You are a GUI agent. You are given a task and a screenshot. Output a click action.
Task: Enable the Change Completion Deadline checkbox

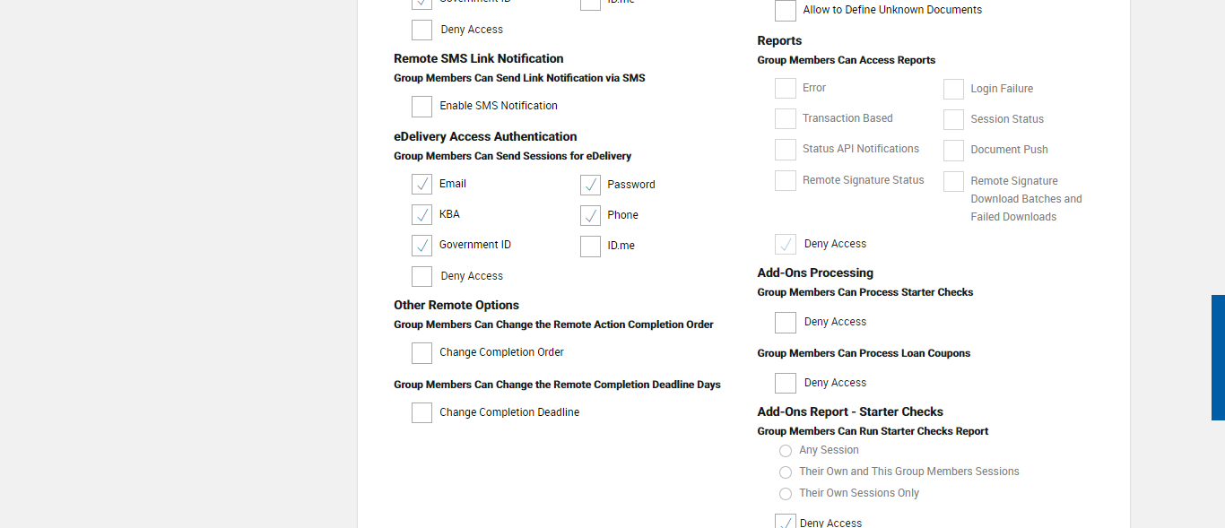click(421, 413)
